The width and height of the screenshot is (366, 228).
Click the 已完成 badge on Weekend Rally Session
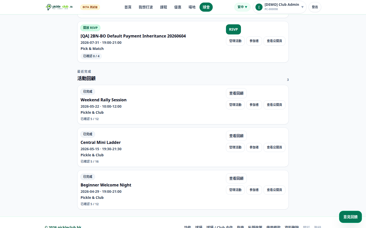[x=88, y=92]
